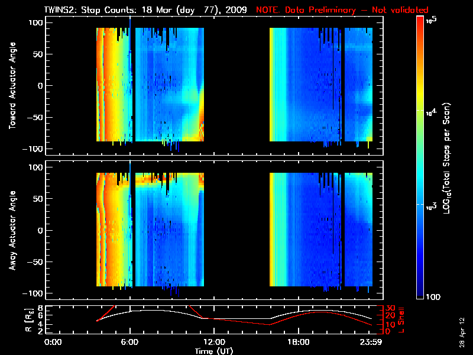Select the 12:00 time tick label
Image resolution: width=473 pixels, height=355 pixels.
214,342
